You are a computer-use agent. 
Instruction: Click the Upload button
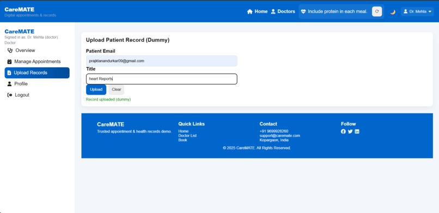96,90
